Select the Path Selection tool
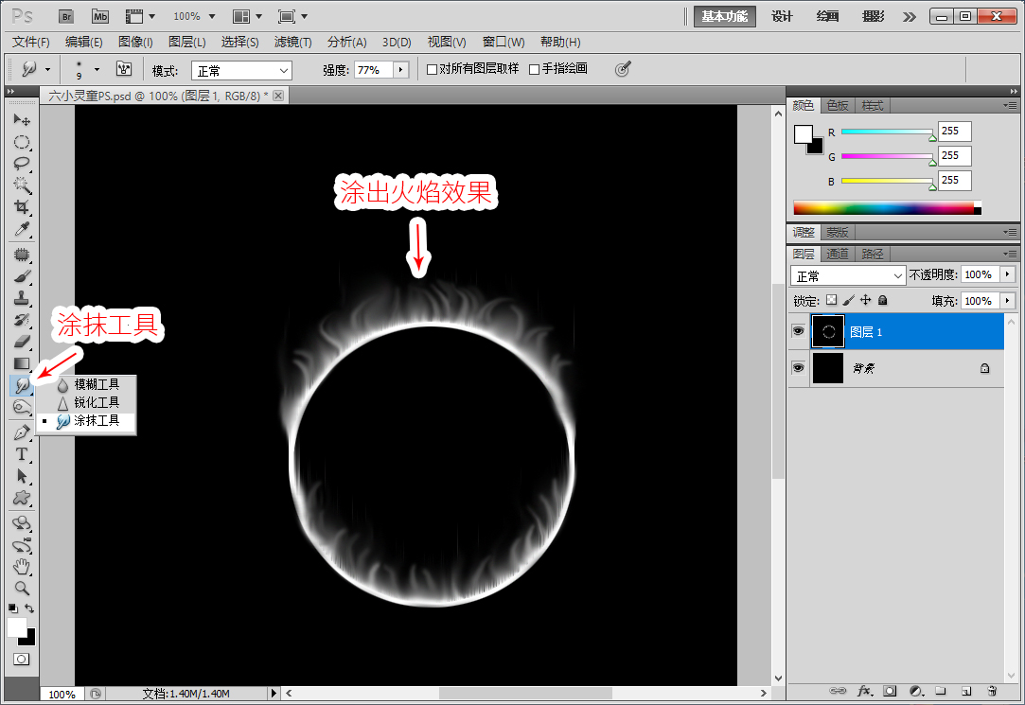 [x=22, y=476]
